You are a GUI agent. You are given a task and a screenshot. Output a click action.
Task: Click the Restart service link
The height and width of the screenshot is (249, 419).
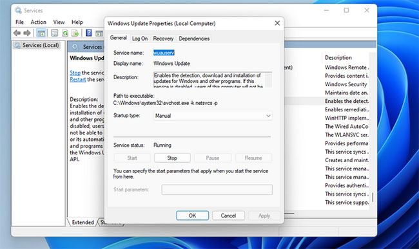click(78, 79)
